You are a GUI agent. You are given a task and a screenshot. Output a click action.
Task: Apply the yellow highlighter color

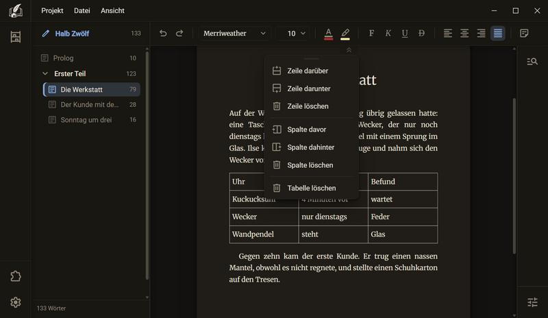point(345,34)
